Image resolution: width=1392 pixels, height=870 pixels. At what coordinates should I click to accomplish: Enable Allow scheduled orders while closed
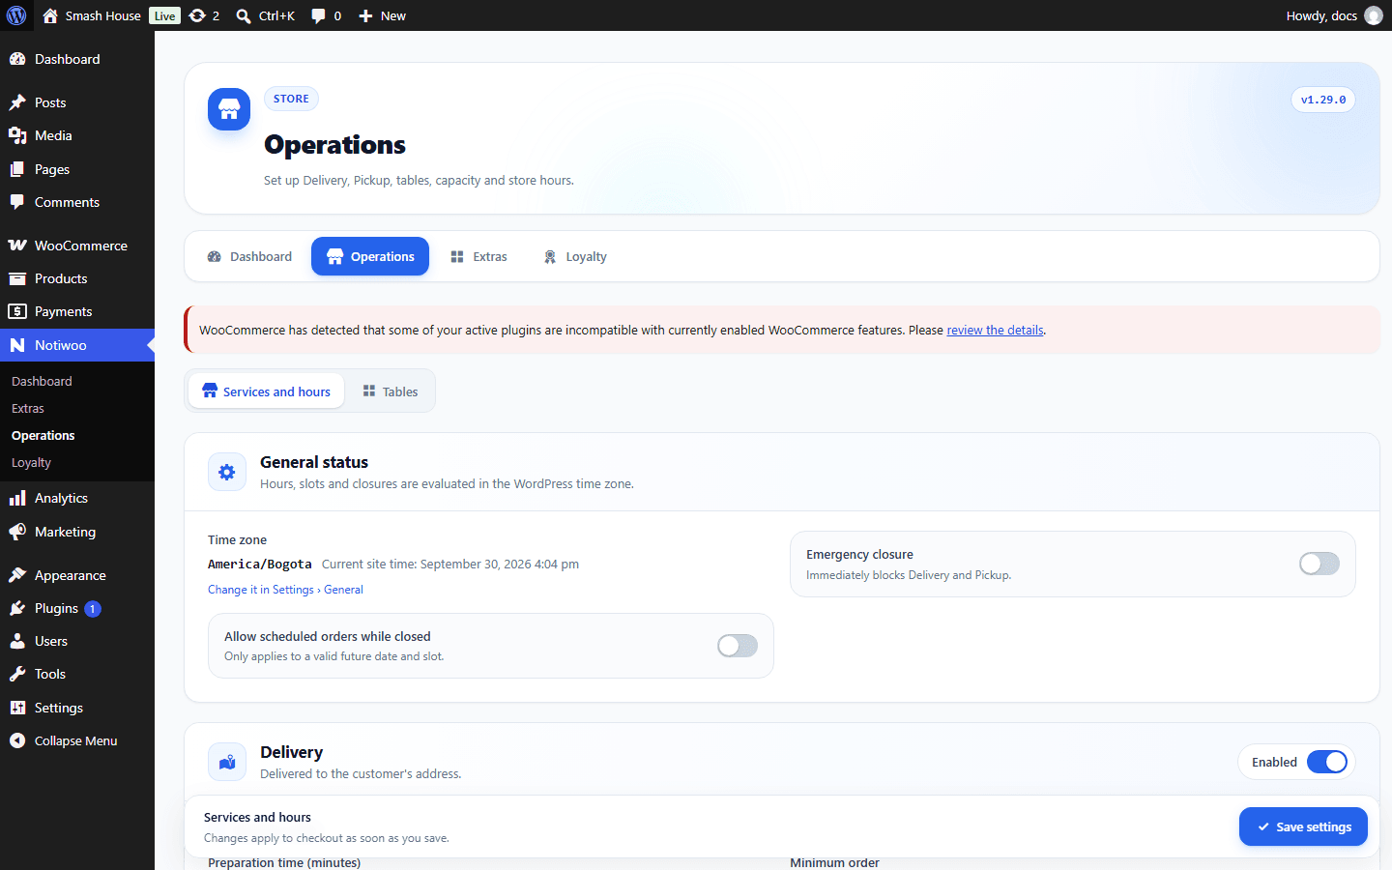[738, 646]
